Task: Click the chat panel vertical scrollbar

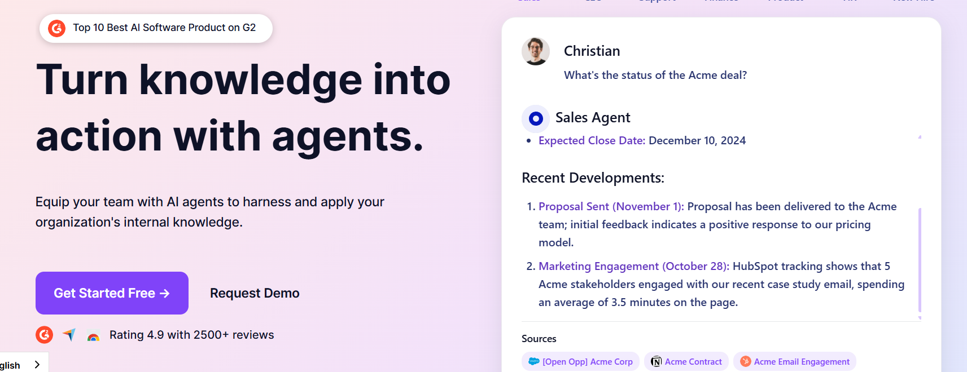Action: [920, 260]
